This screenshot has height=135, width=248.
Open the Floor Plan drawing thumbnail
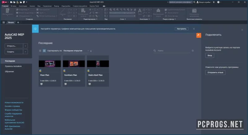(x=50, y=64)
